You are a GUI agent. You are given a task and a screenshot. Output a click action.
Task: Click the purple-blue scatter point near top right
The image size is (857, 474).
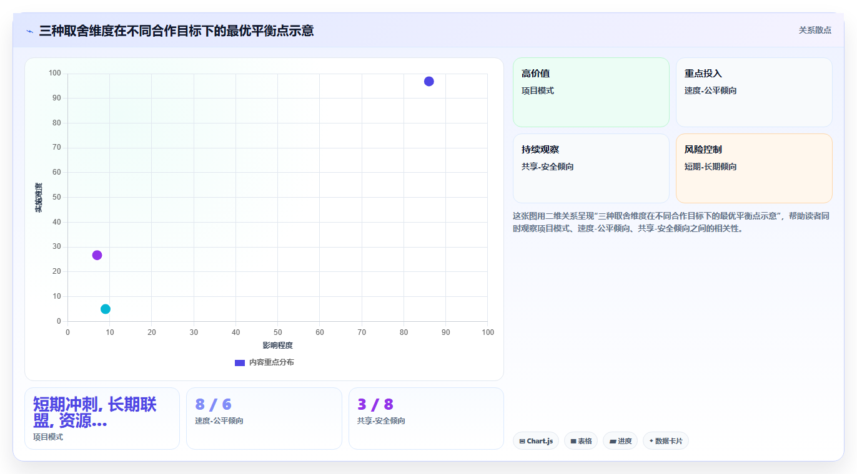(x=428, y=81)
